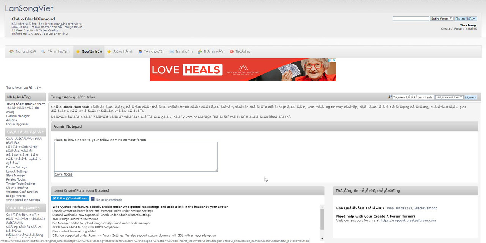
Task: Click Follow @CreateAForum Twitter button
Action: (70, 198)
